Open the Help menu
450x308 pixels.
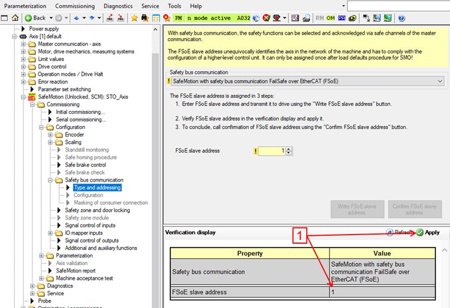196,6
